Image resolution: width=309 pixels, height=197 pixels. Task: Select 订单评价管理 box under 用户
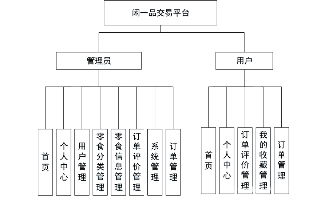(x=245, y=161)
